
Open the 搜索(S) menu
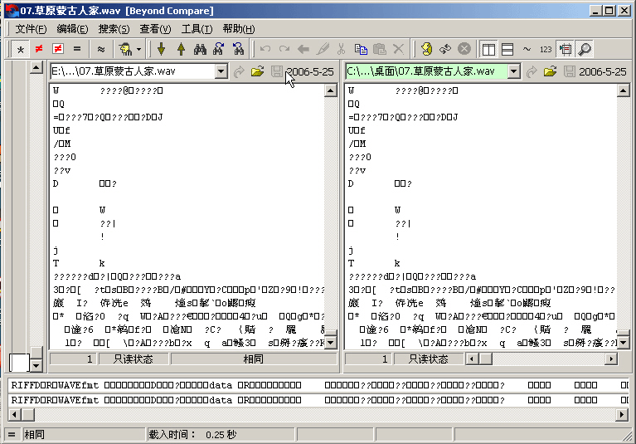114,29
